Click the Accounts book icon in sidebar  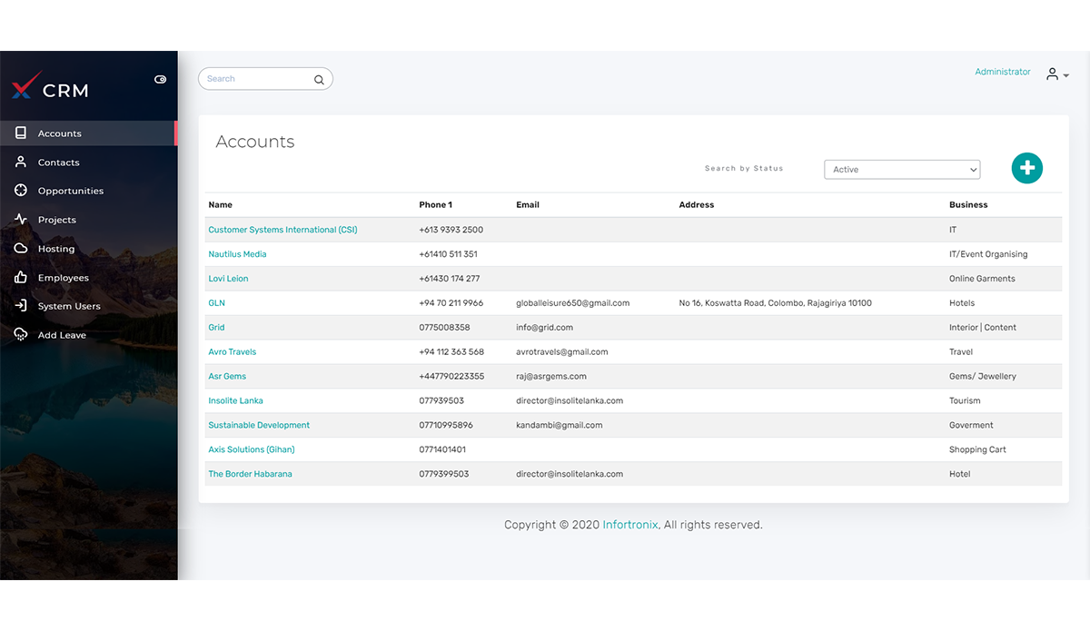[21, 133]
